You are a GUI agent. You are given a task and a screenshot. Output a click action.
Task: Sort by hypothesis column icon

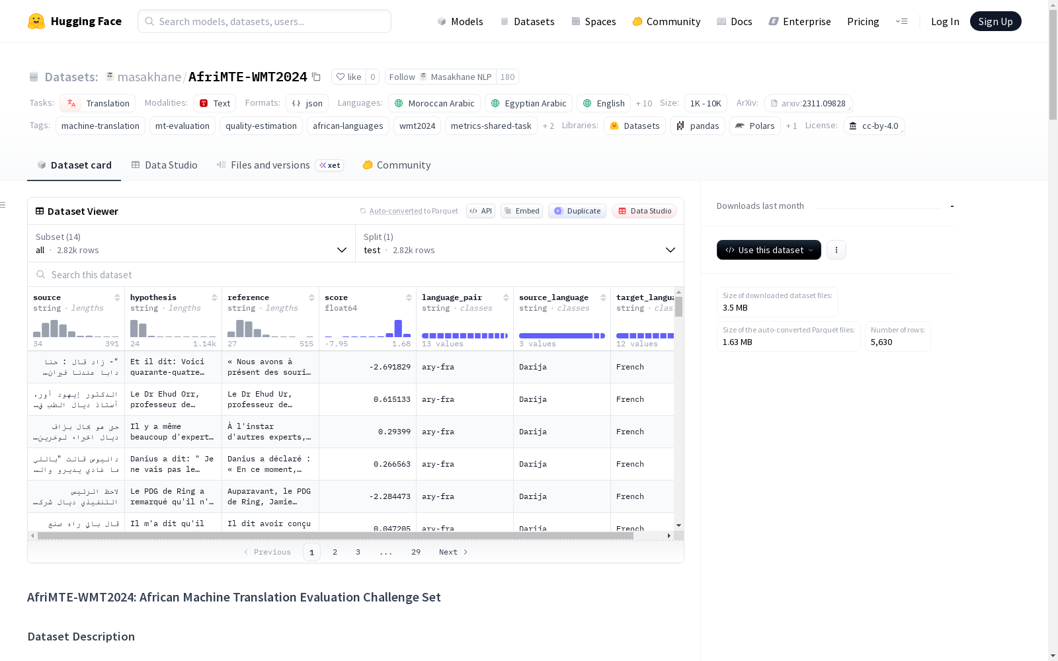[214, 297]
